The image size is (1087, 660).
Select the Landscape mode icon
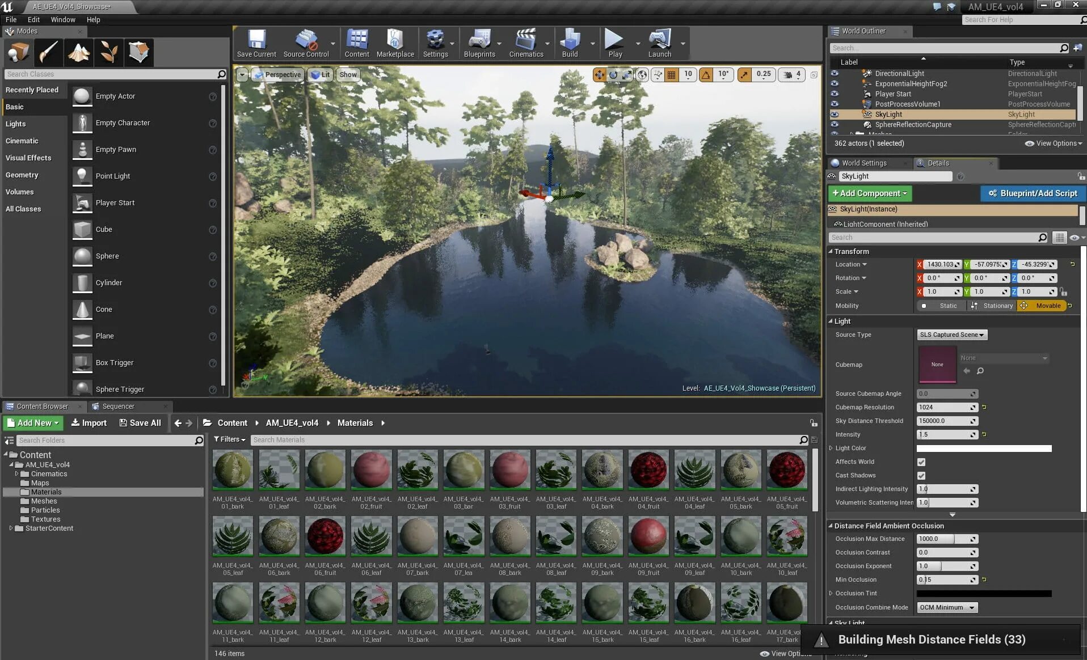pos(79,52)
